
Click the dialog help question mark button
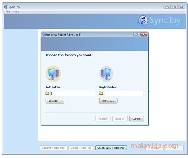click(x=136, y=35)
